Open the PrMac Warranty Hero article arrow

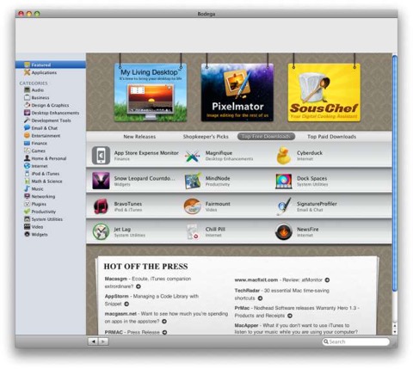pyautogui.click(x=290, y=316)
